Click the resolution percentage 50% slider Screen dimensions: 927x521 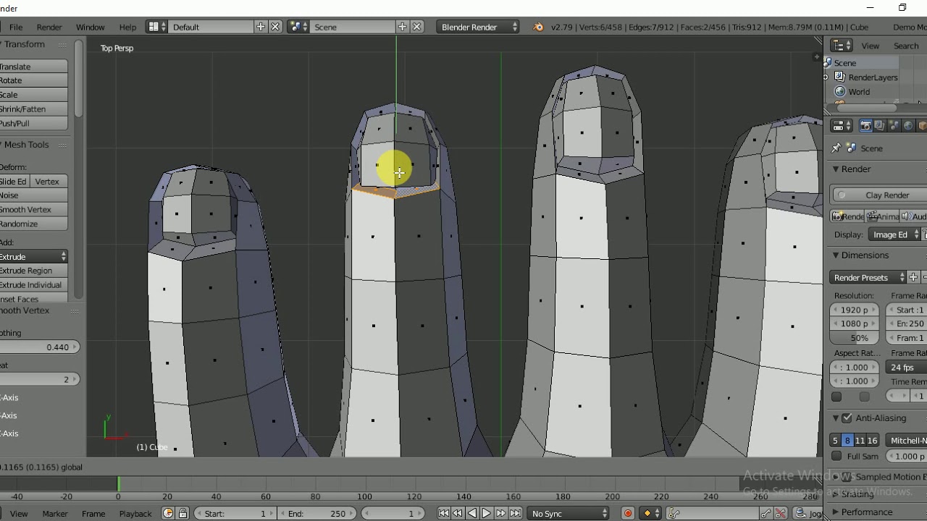[855, 338]
